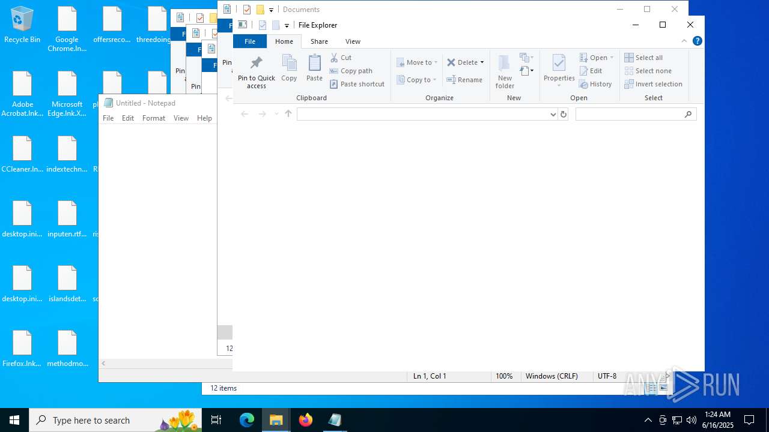Open Notepad Edit menu
This screenshot has height=432, width=769.
pos(128,118)
